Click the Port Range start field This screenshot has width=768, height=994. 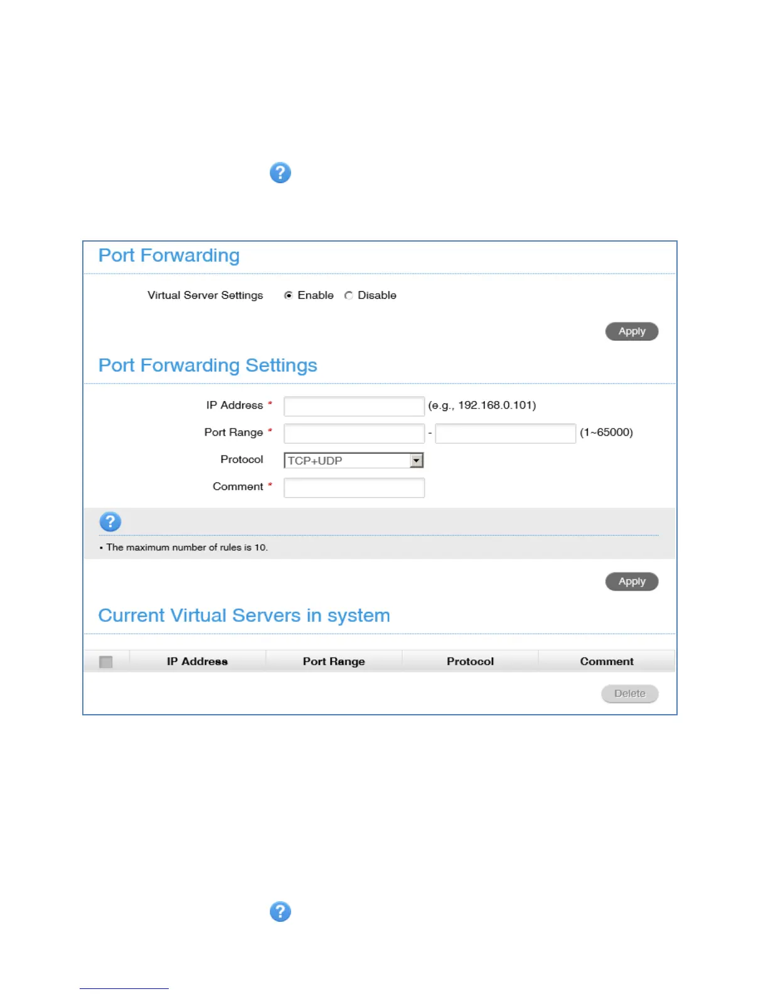[354, 433]
